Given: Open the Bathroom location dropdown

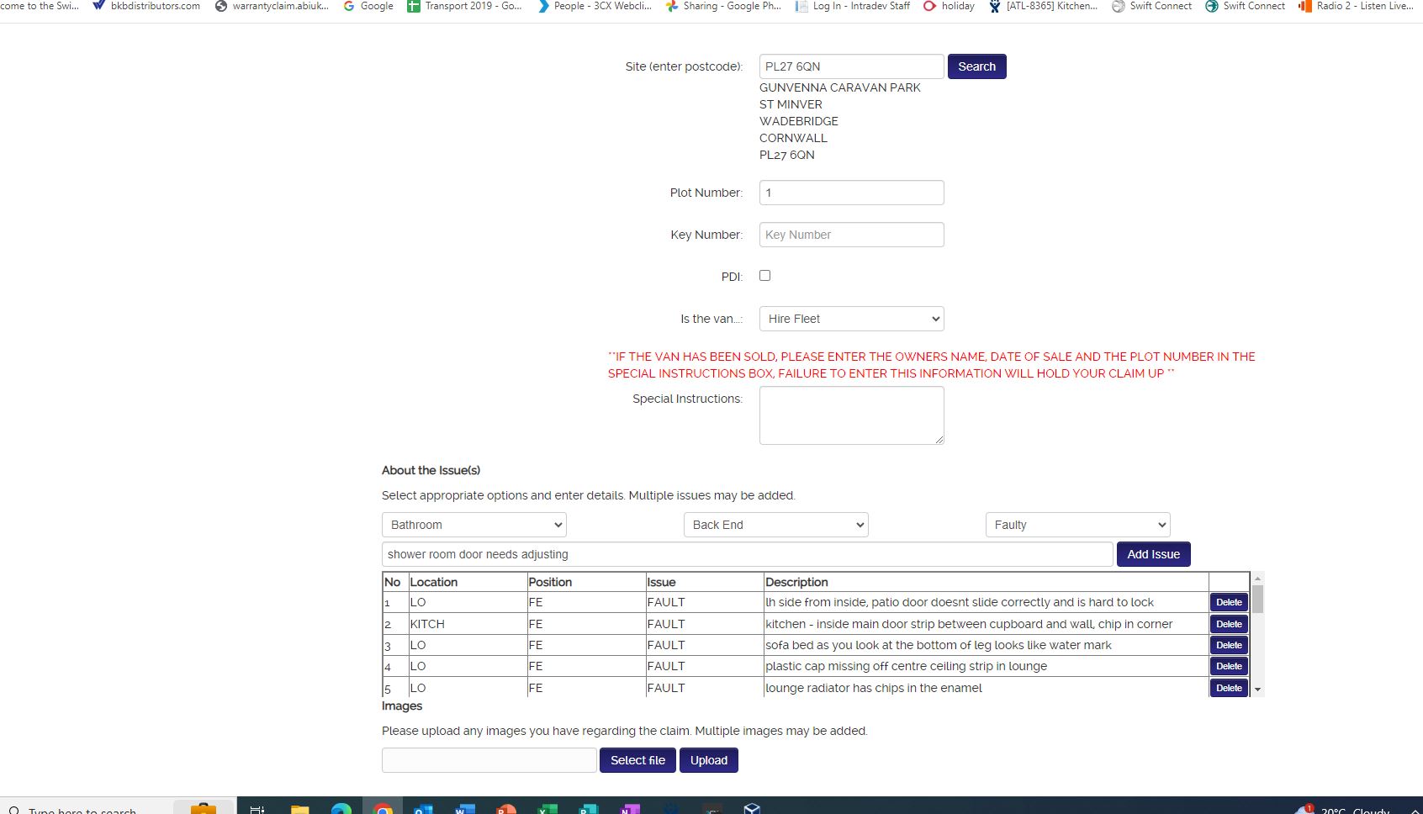Looking at the screenshot, I should point(473,525).
